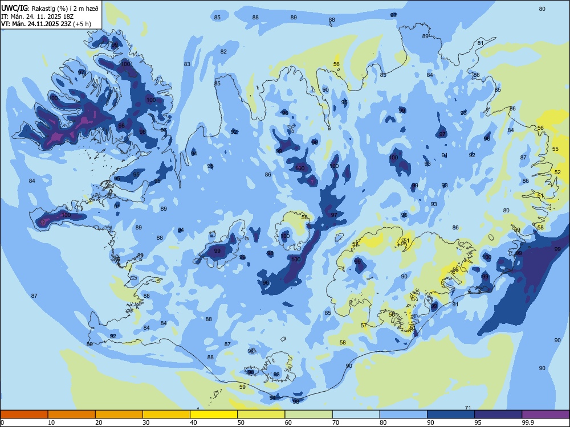Screen dimensions: 570x427
Task: Click the legend tick label '40'
Action: pos(194,422)
